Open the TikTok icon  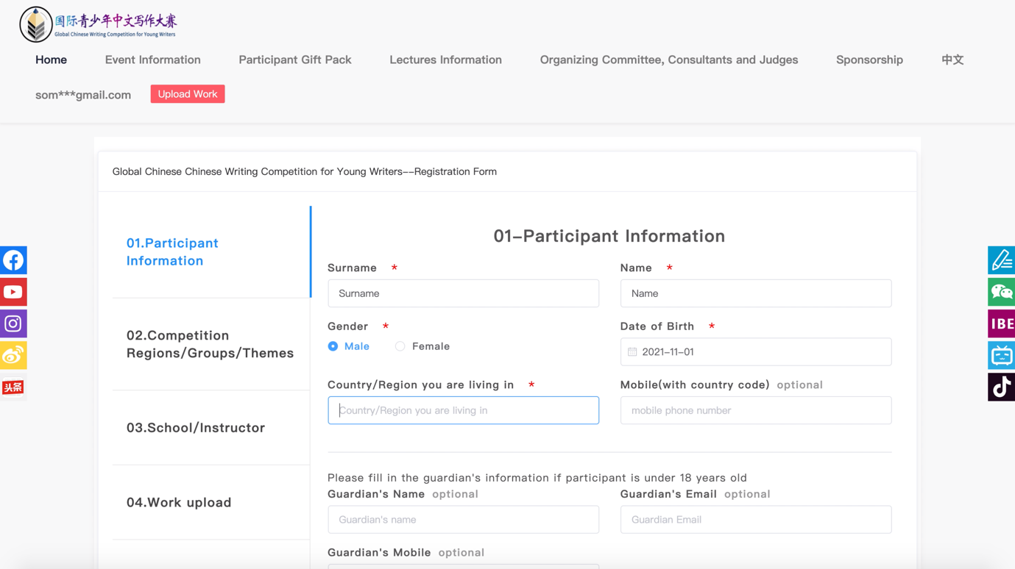1001,387
